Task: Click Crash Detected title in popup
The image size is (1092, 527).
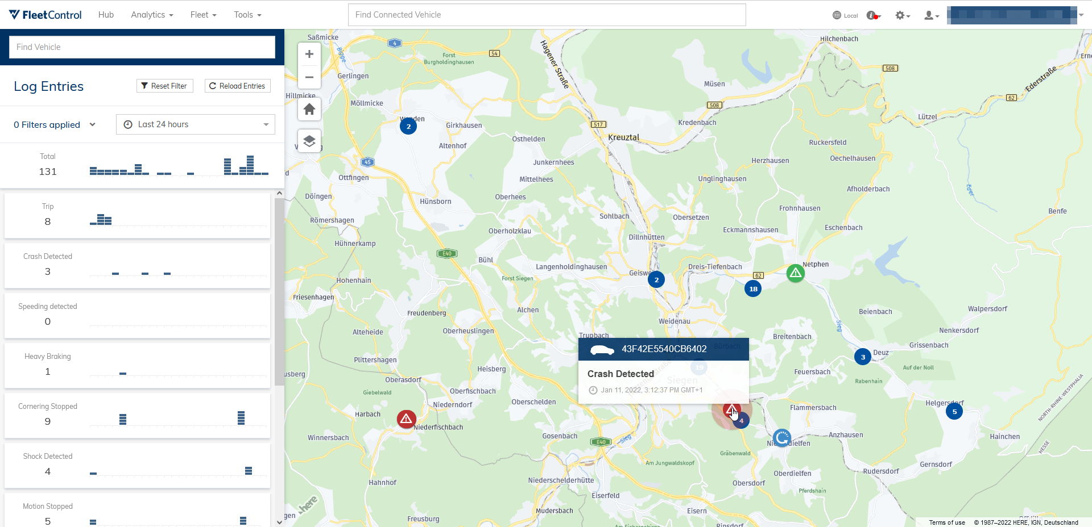Action: (621, 374)
